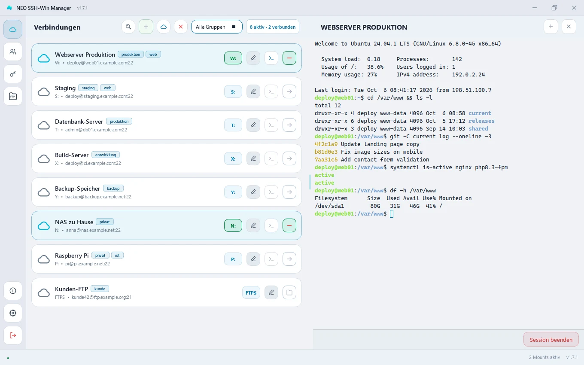Viewport: 584px width, 365px height.
Task: Edit the Staging connection with pencil icon
Action: [x=253, y=91]
